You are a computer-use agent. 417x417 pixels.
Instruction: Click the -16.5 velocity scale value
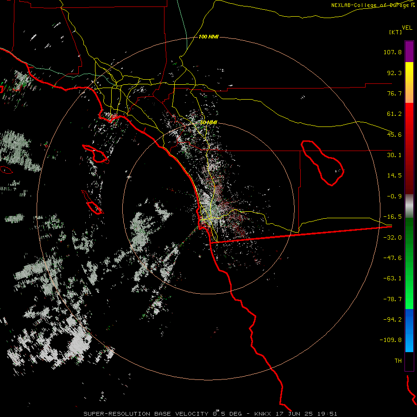[392, 217]
